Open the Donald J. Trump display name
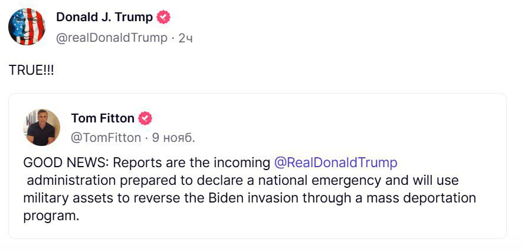 pyautogui.click(x=104, y=17)
